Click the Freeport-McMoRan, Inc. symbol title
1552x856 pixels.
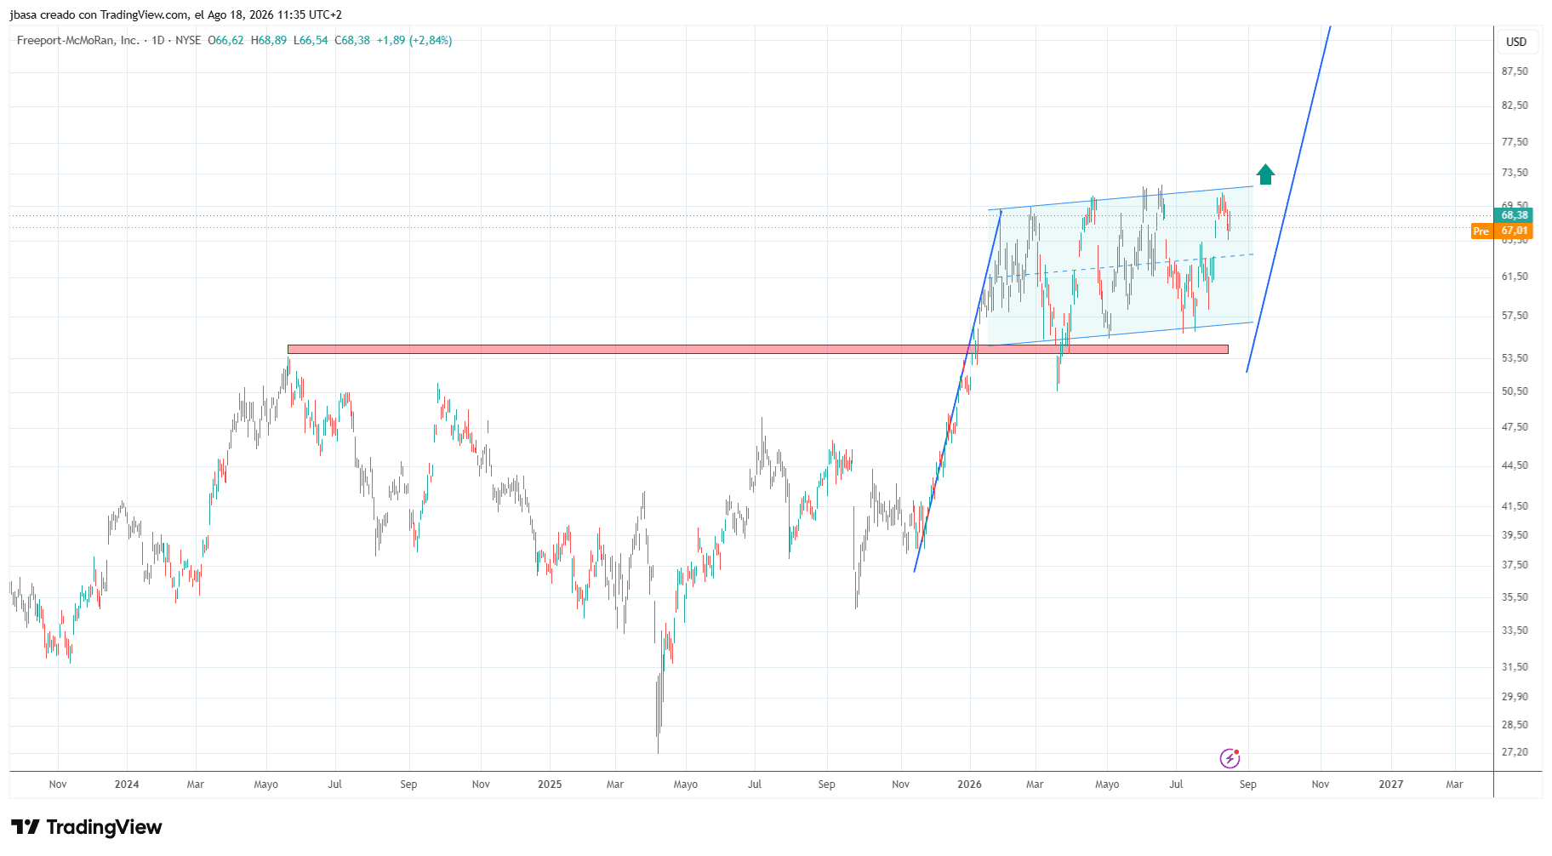pos(78,40)
